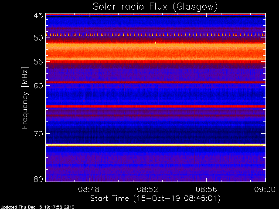Click the 45 frequency tick label
The height and width of the screenshot is (209, 279).
[x=38, y=16]
